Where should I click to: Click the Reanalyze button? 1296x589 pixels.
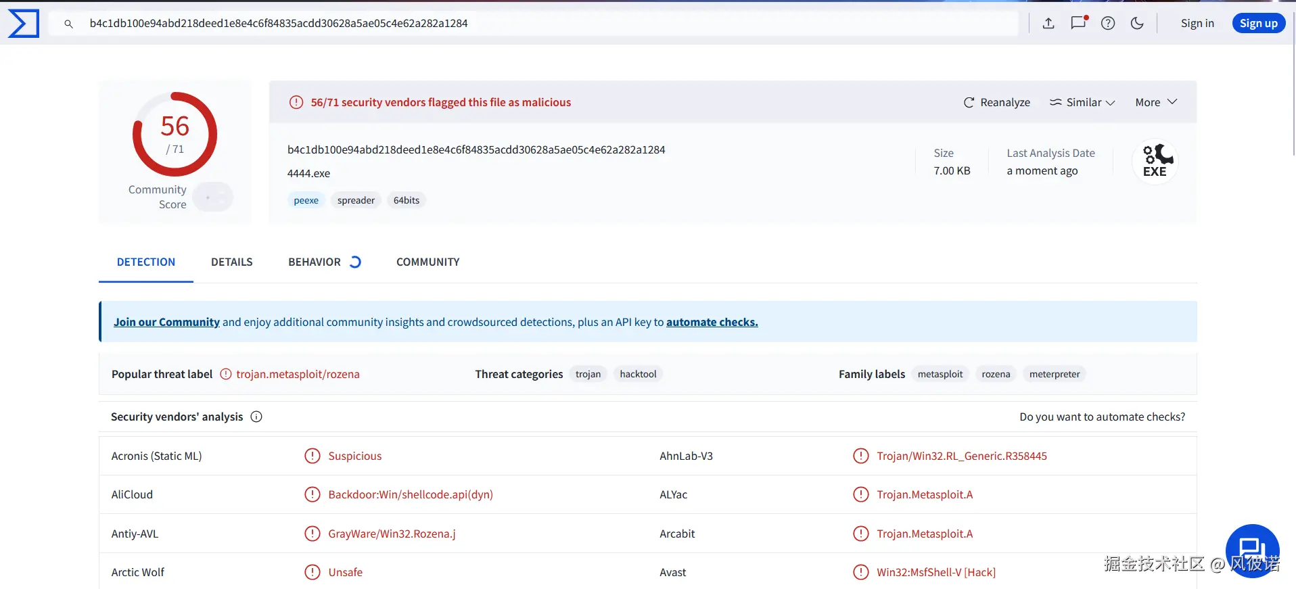click(997, 103)
